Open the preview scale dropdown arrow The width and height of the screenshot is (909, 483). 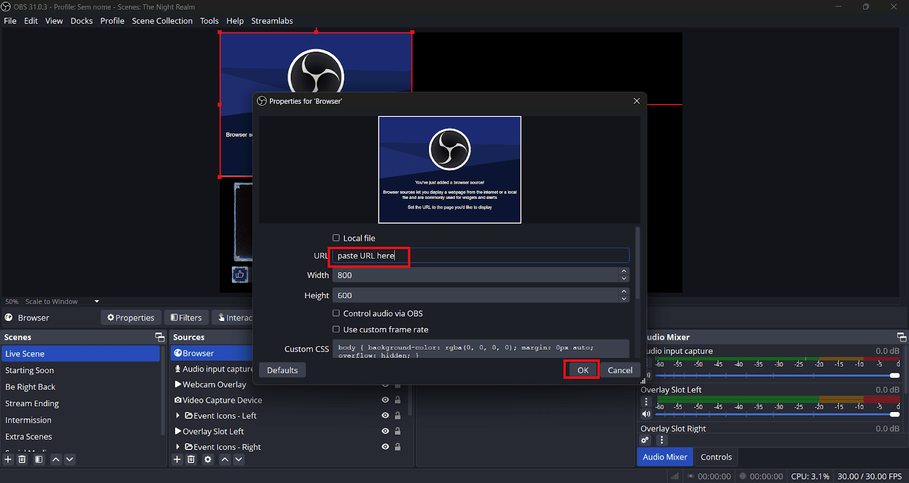(x=97, y=302)
